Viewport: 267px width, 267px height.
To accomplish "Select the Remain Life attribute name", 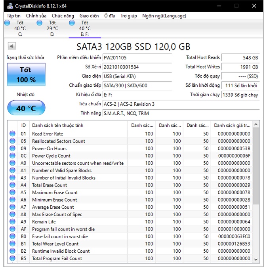I will [44, 222].
